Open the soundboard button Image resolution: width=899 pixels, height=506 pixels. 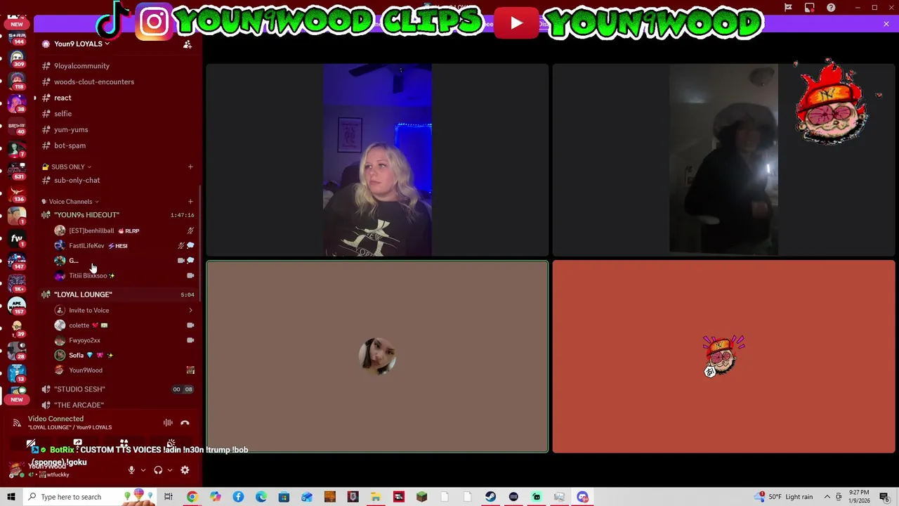click(x=171, y=444)
